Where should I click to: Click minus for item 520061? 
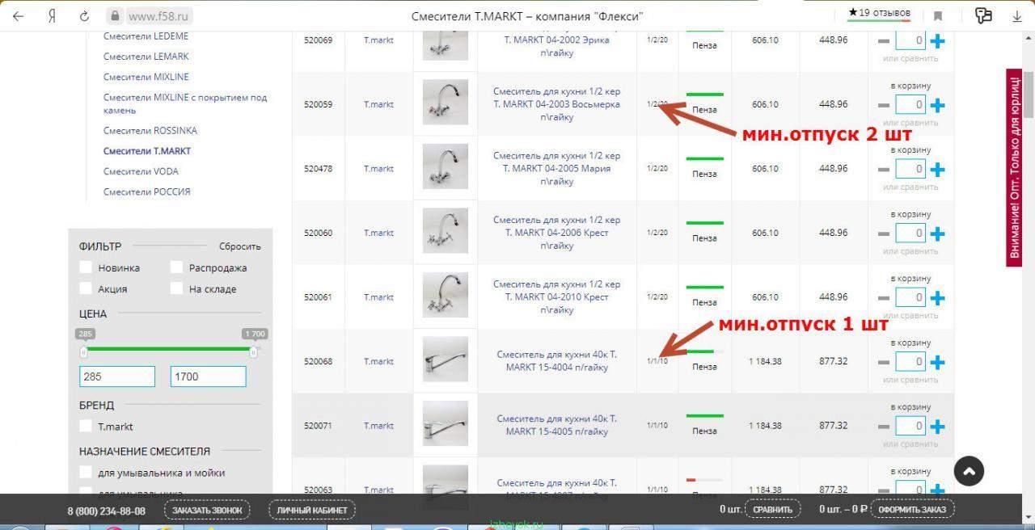point(884,298)
